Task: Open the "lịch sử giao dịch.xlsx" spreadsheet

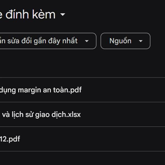Action: (x=41, y=114)
